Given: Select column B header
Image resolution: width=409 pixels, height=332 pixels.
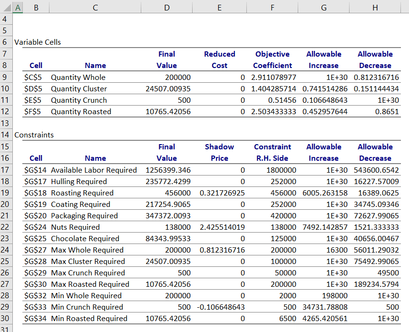Looking at the screenshot, I should click(x=36, y=8).
